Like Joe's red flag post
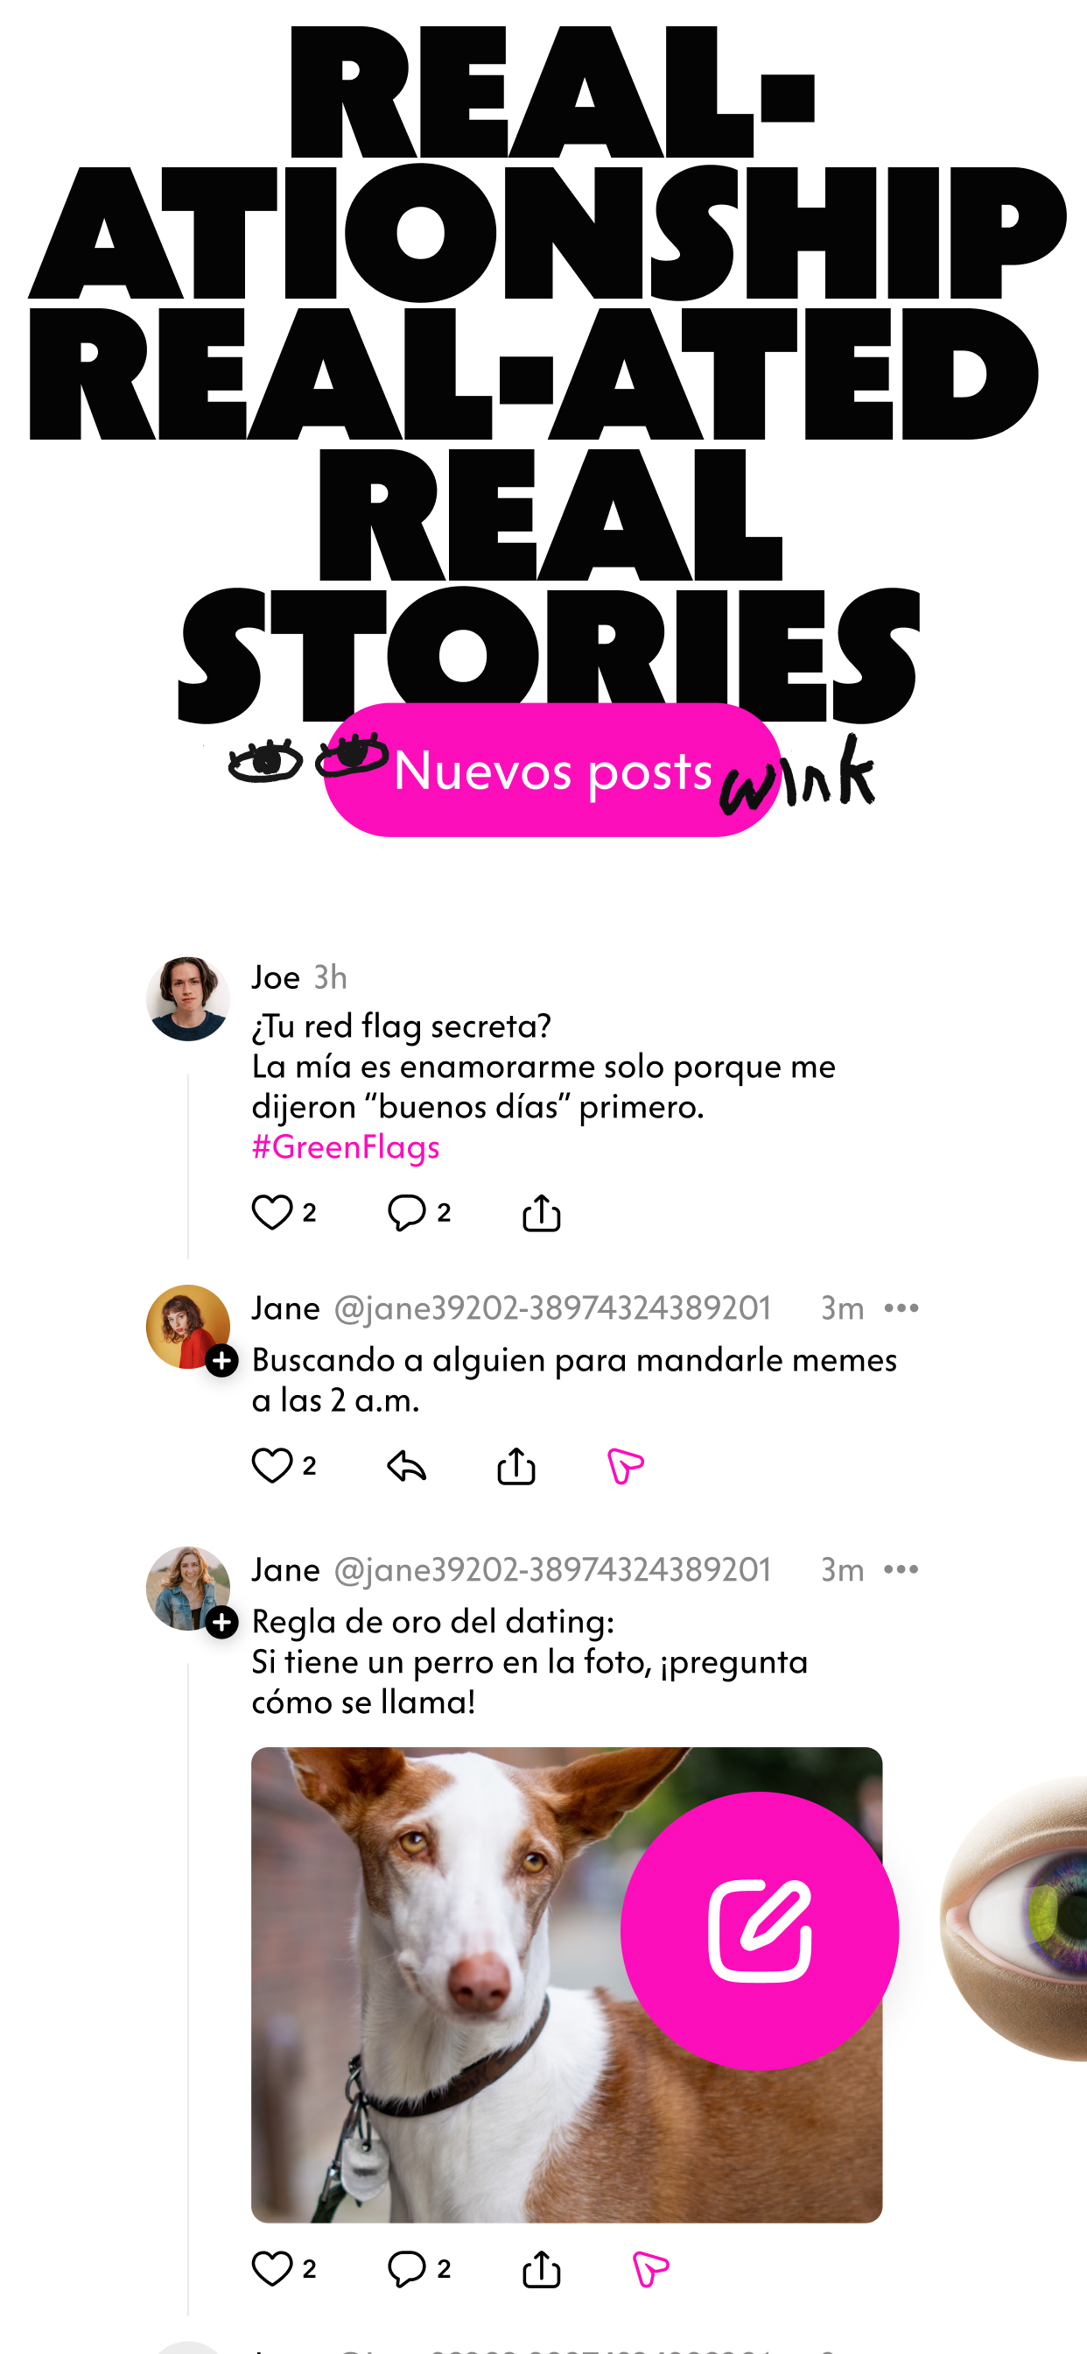This screenshot has width=1087, height=2354. pos(272,1213)
